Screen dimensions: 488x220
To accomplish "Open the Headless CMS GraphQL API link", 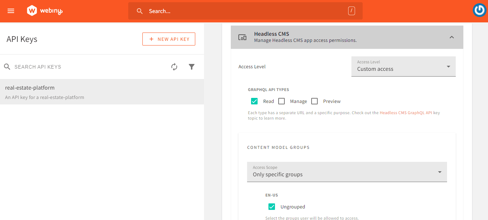I will click(x=406, y=113).
